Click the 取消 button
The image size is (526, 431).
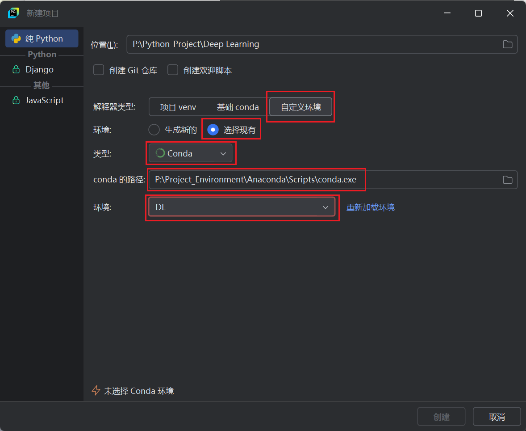tap(497, 417)
